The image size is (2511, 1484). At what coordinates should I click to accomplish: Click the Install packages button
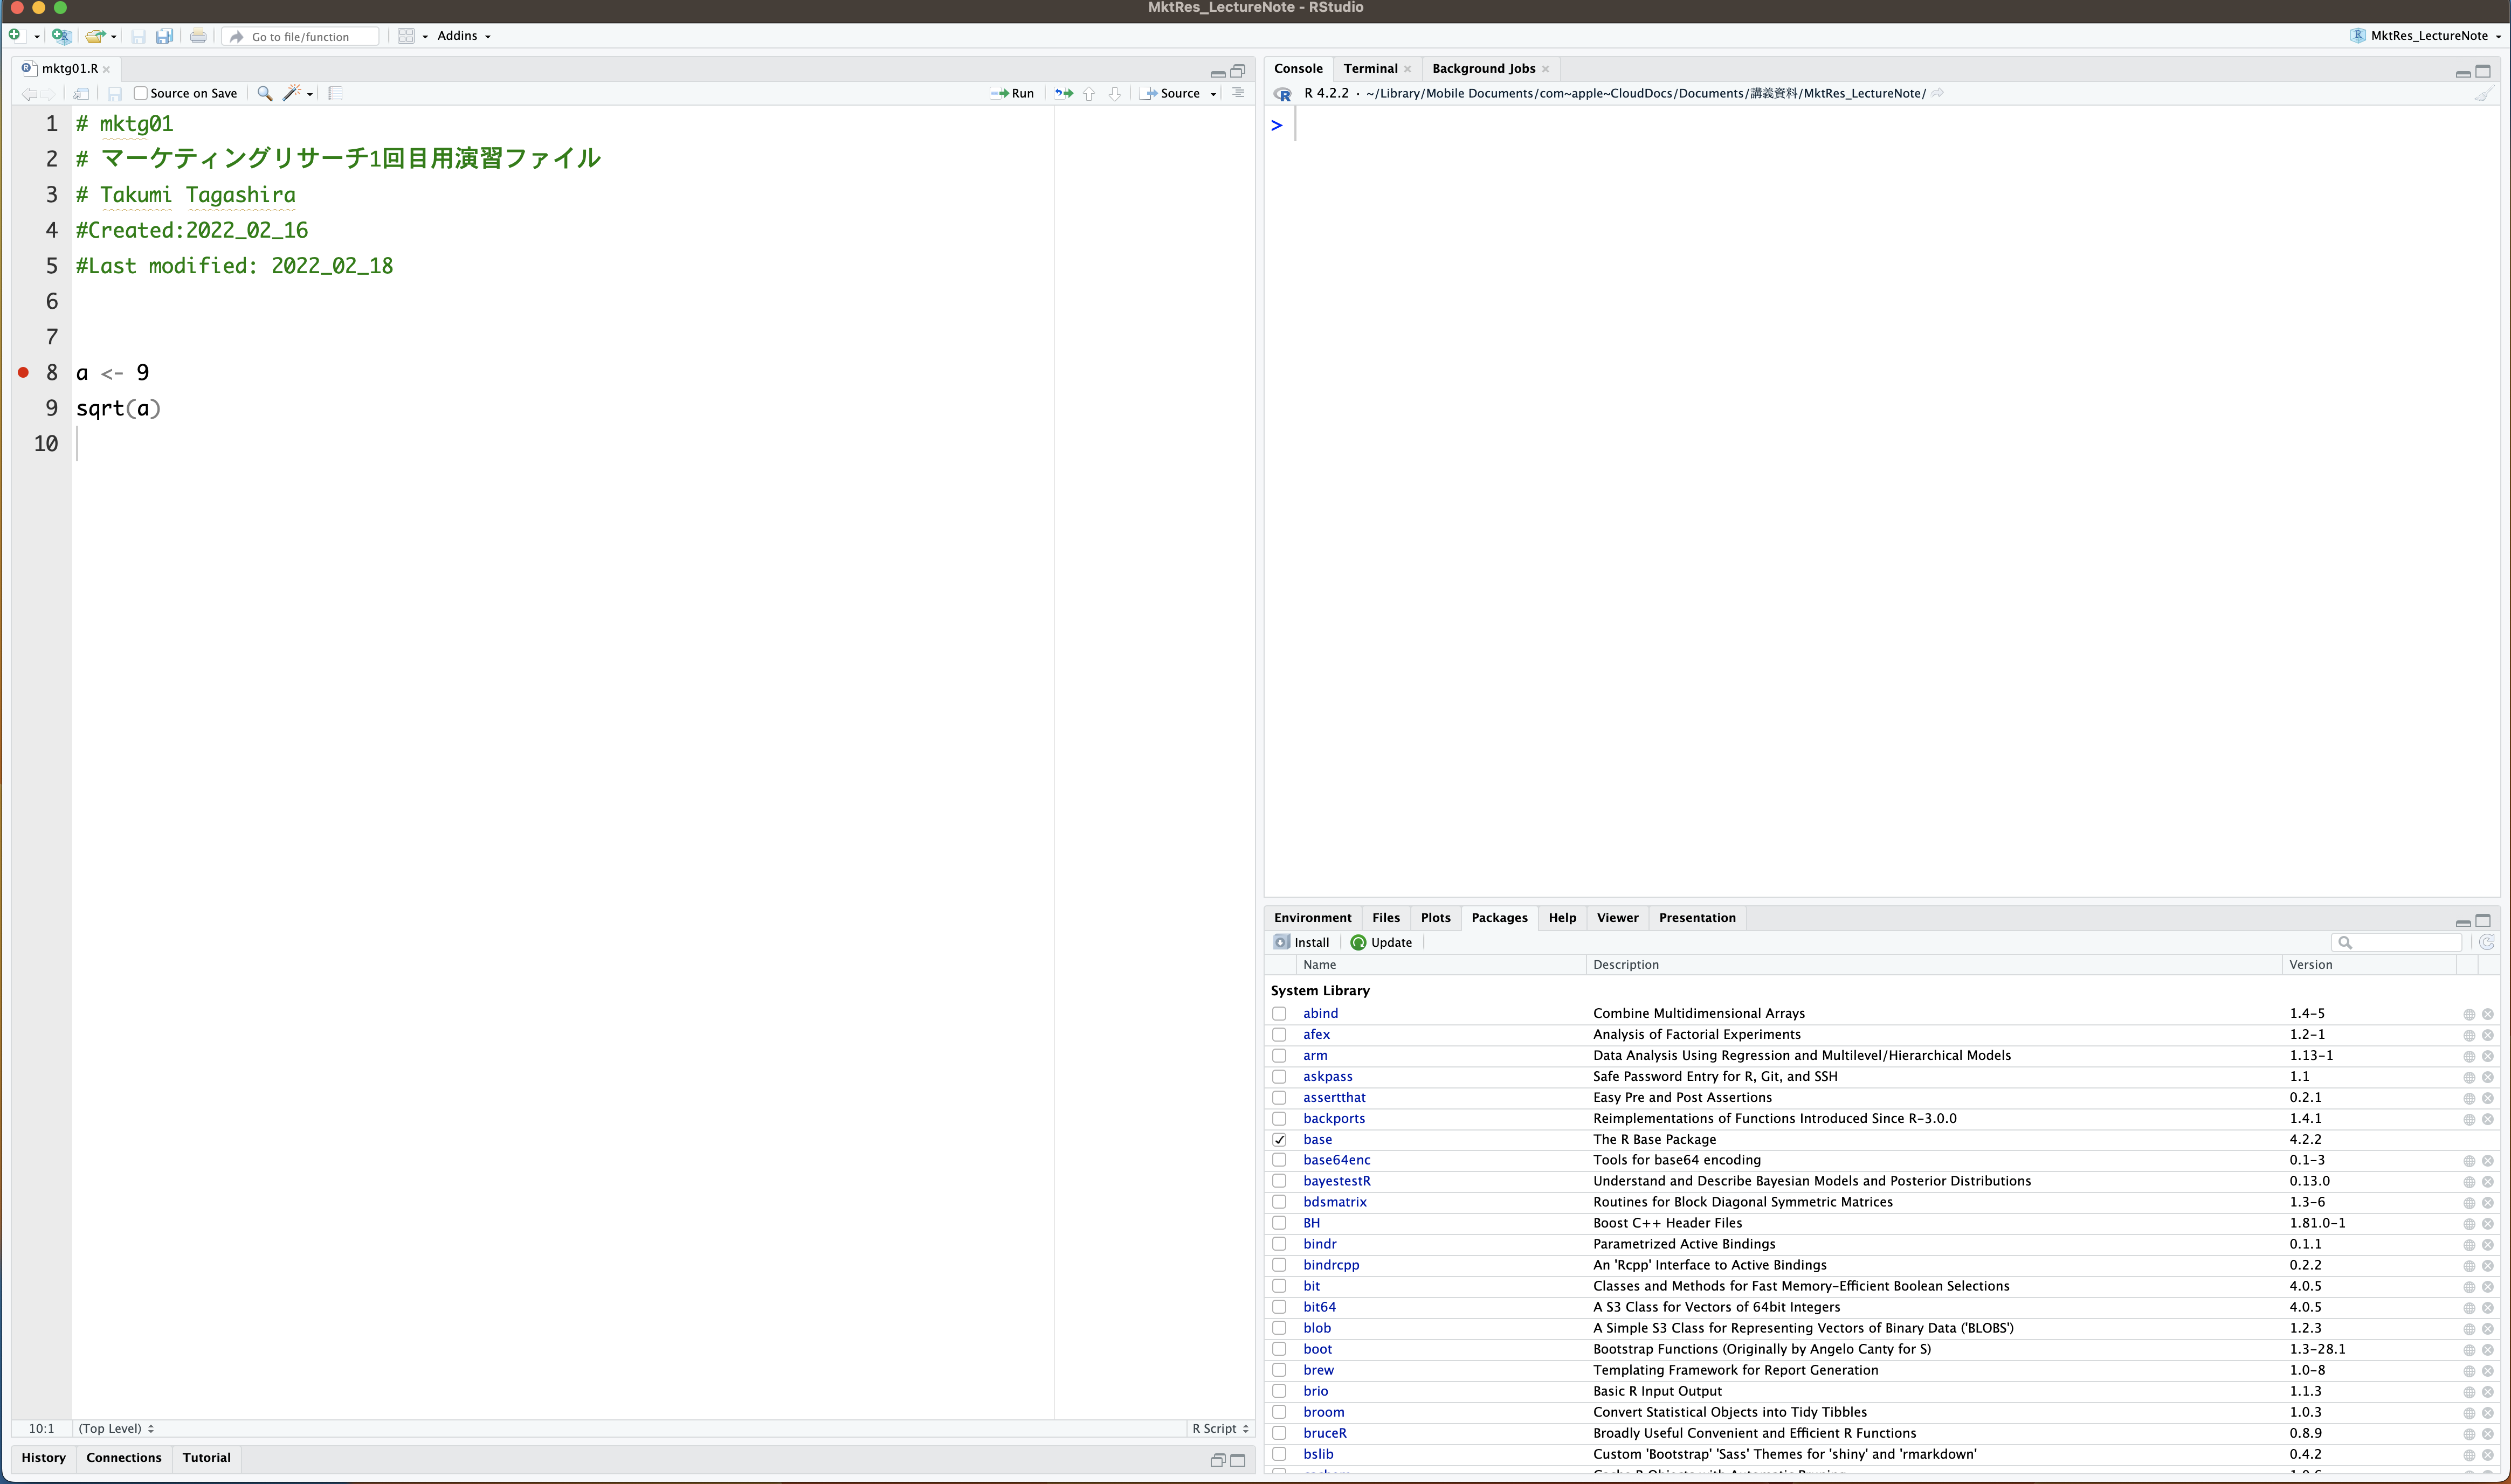click(x=1301, y=942)
